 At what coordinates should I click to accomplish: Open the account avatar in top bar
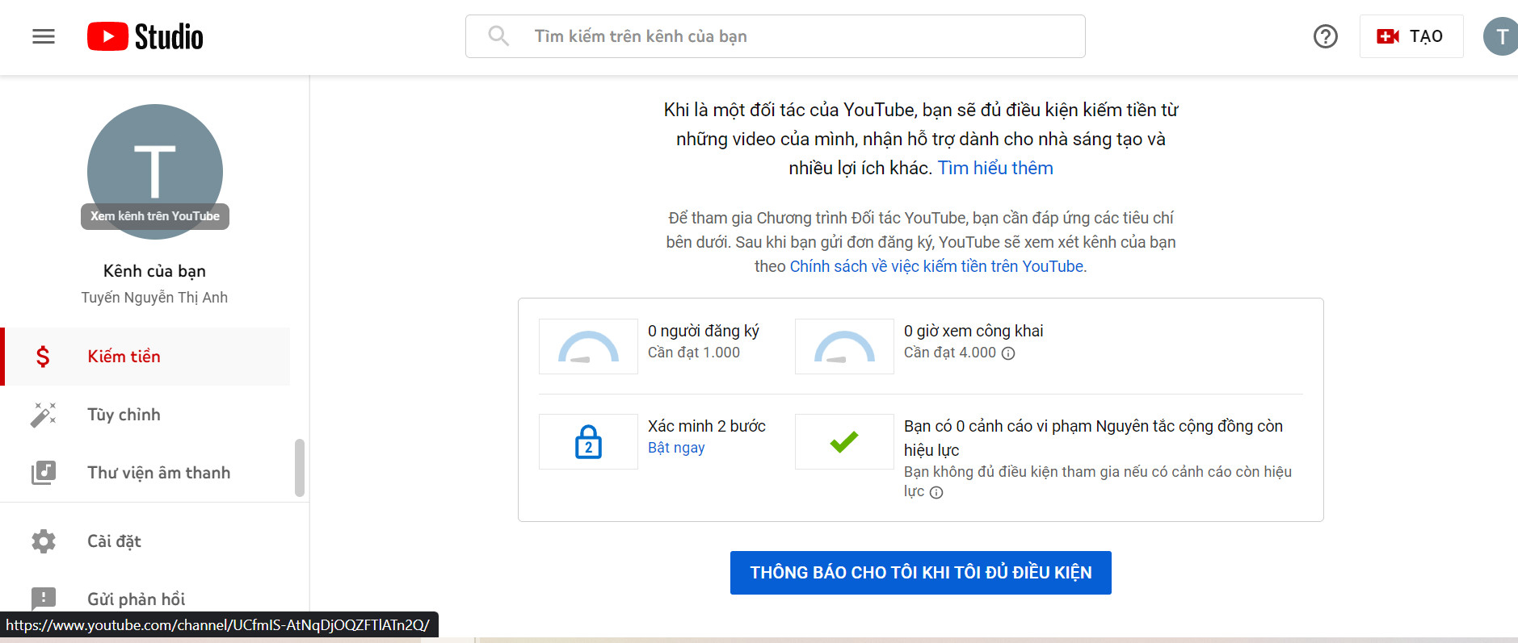coord(1501,36)
